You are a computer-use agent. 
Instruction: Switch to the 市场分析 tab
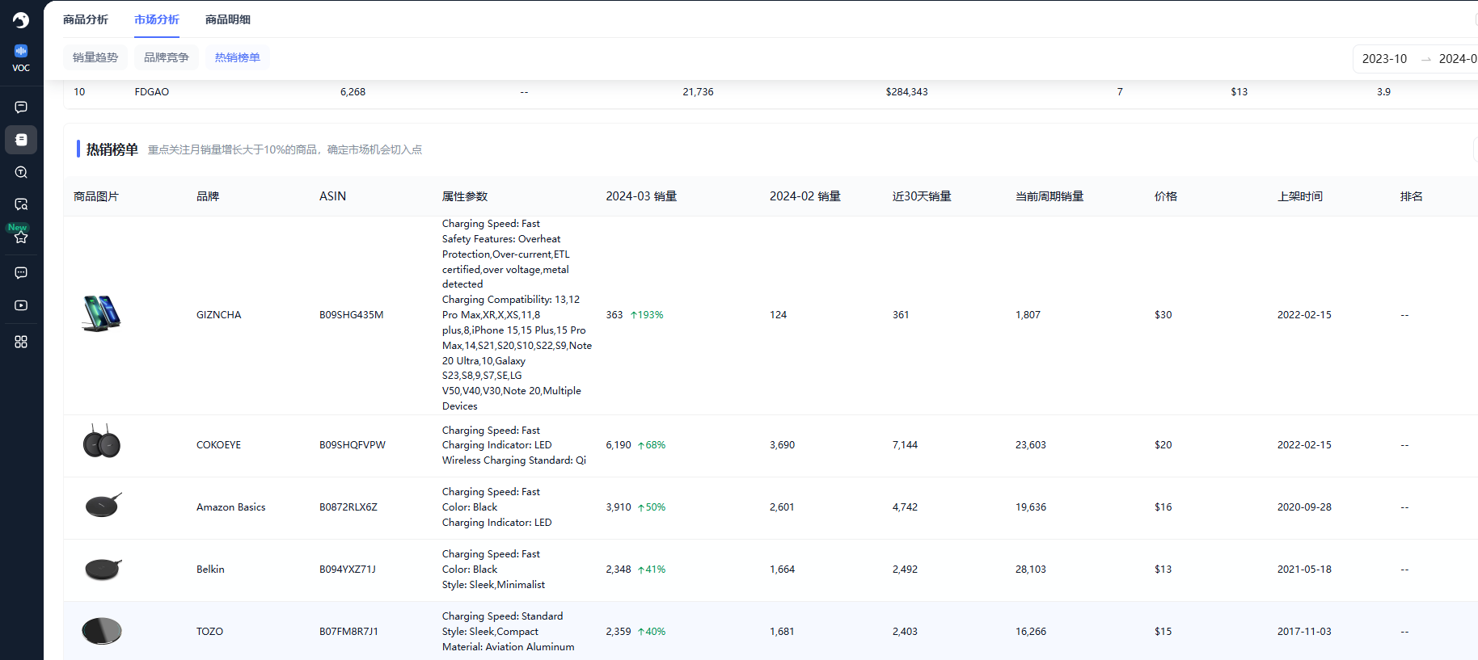(157, 19)
